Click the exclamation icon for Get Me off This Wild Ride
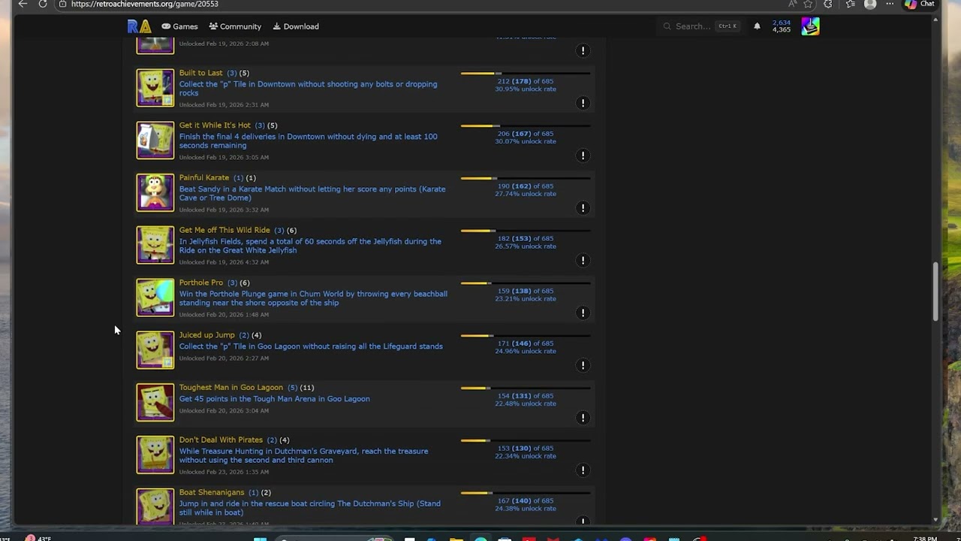This screenshot has width=961, height=541. [583, 260]
